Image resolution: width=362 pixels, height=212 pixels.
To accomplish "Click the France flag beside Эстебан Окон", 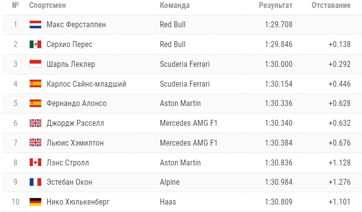I will [35, 182].
